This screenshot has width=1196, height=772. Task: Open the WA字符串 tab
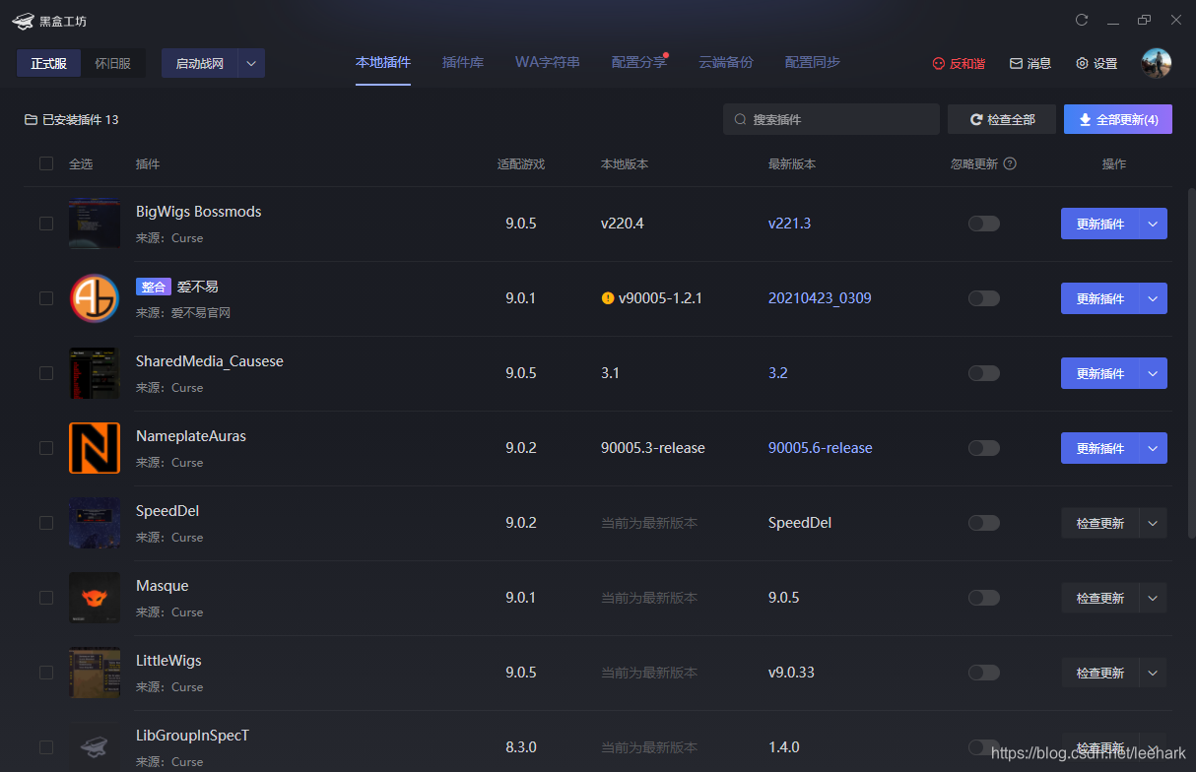tap(548, 62)
